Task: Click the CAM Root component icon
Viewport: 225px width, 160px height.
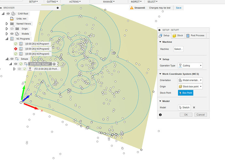Action: click(x=13, y=14)
